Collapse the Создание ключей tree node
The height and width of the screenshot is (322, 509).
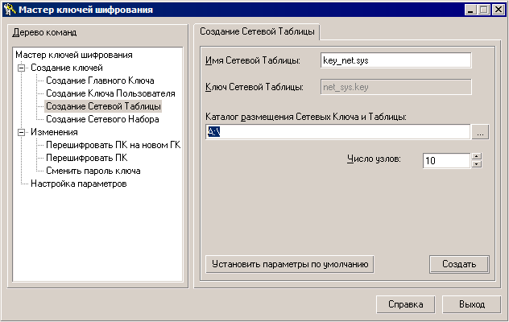coord(22,68)
